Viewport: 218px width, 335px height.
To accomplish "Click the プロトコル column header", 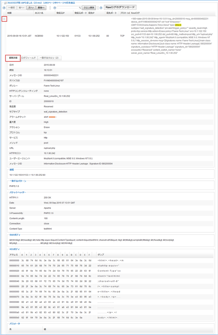I will click(125, 13).
